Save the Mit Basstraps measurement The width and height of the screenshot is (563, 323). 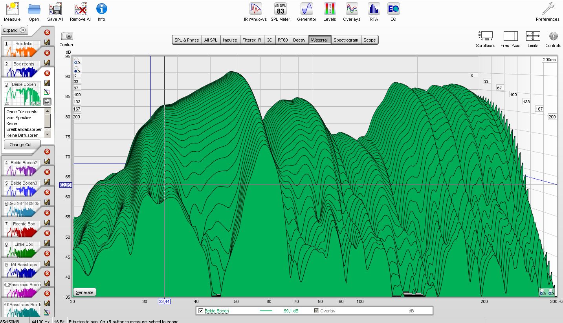pos(47,263)
